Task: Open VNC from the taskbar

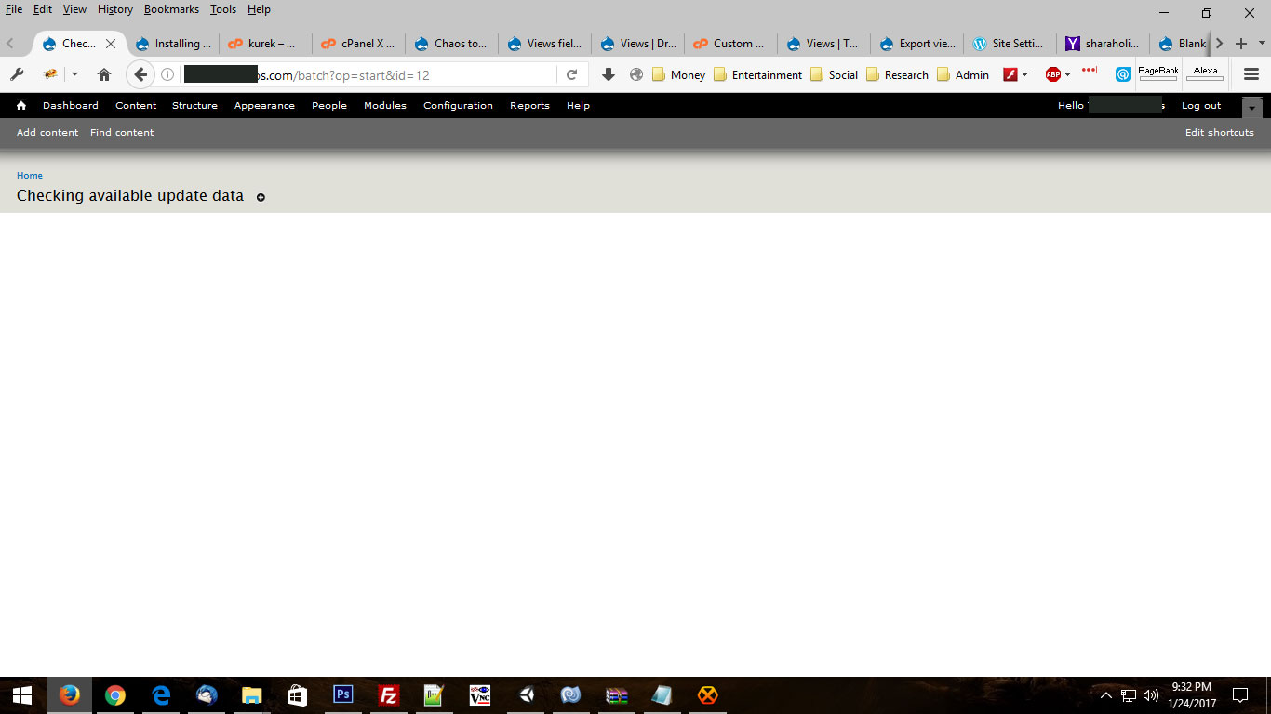Action: (480, 695)
